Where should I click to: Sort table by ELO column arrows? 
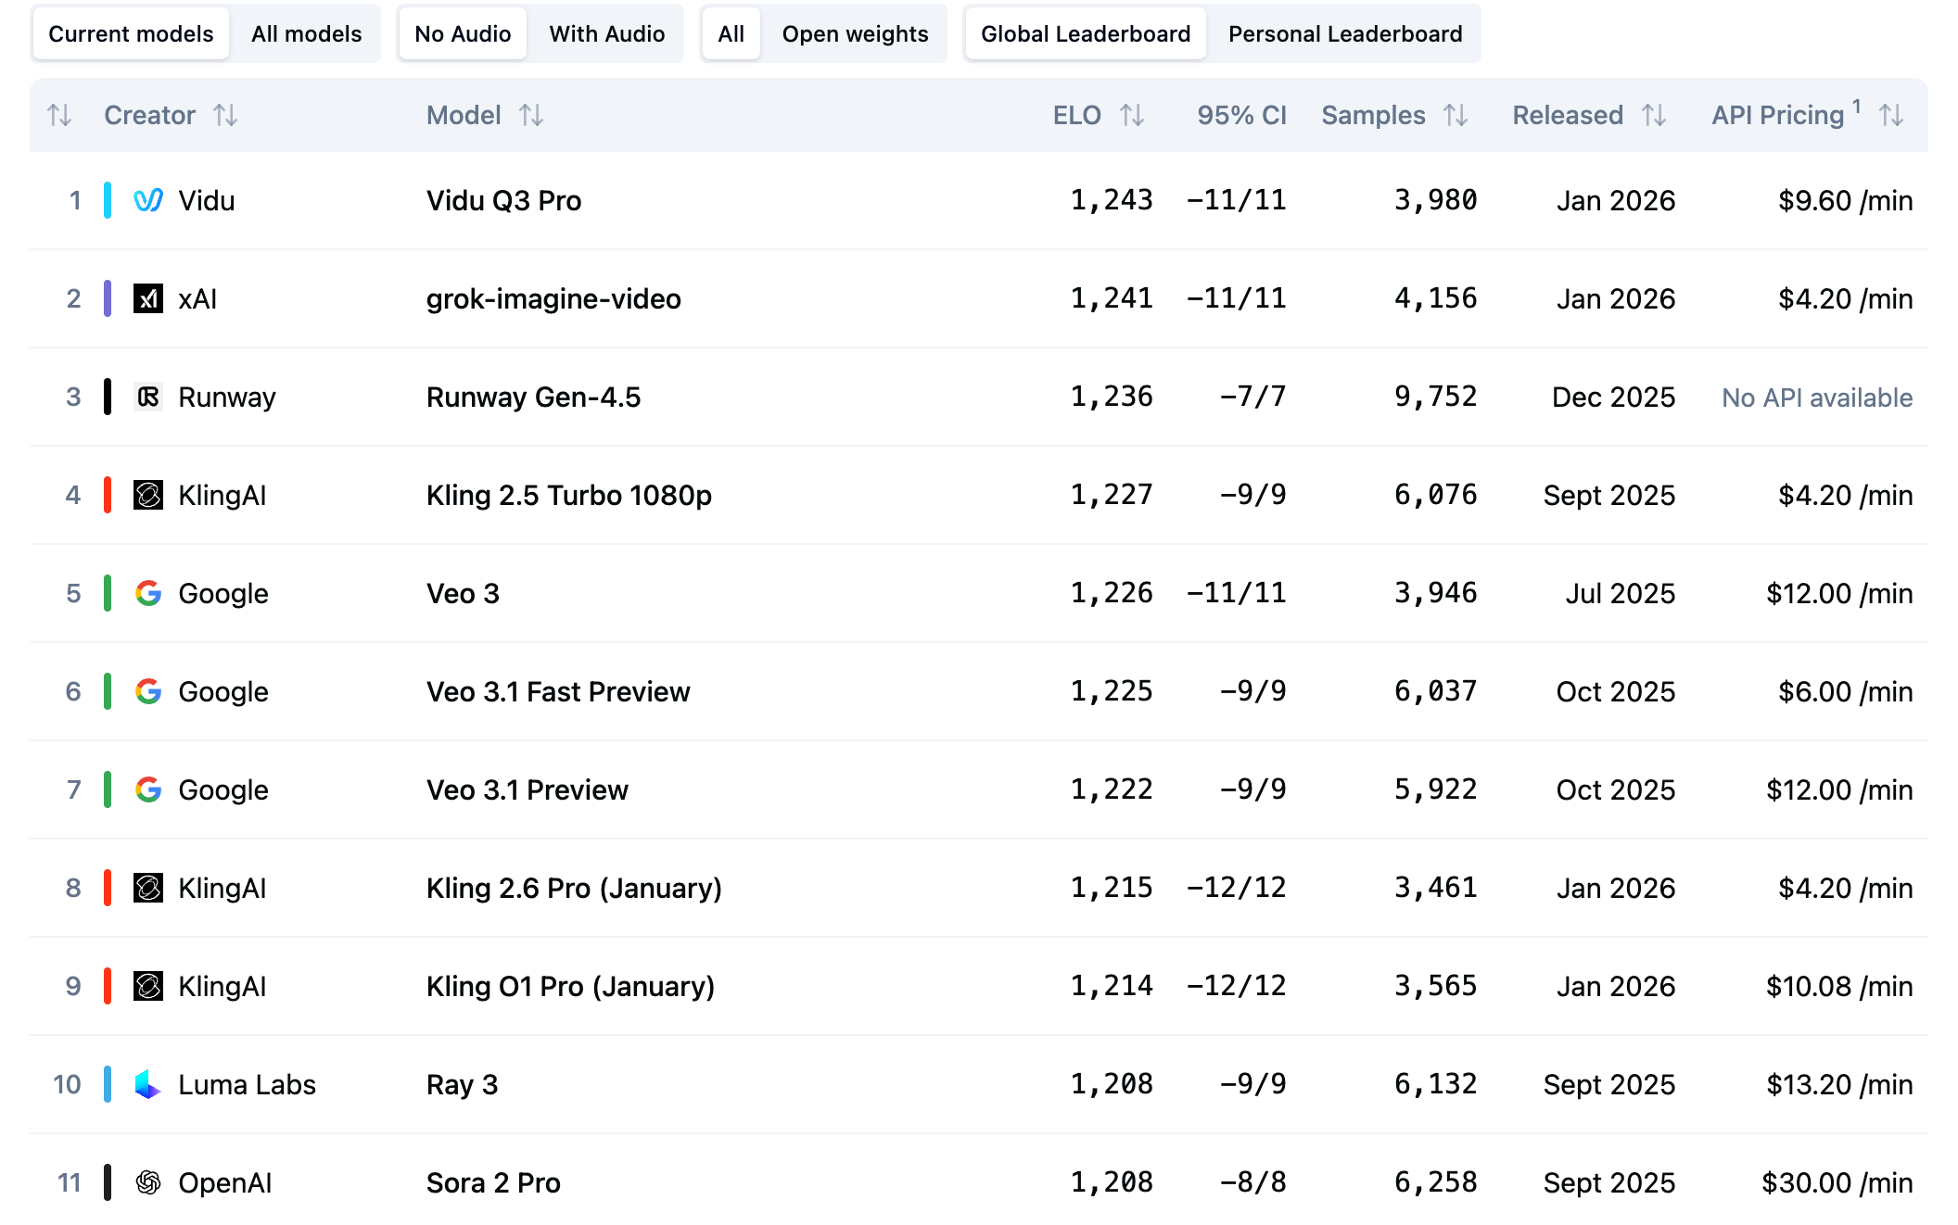[x=1131, y=115]
